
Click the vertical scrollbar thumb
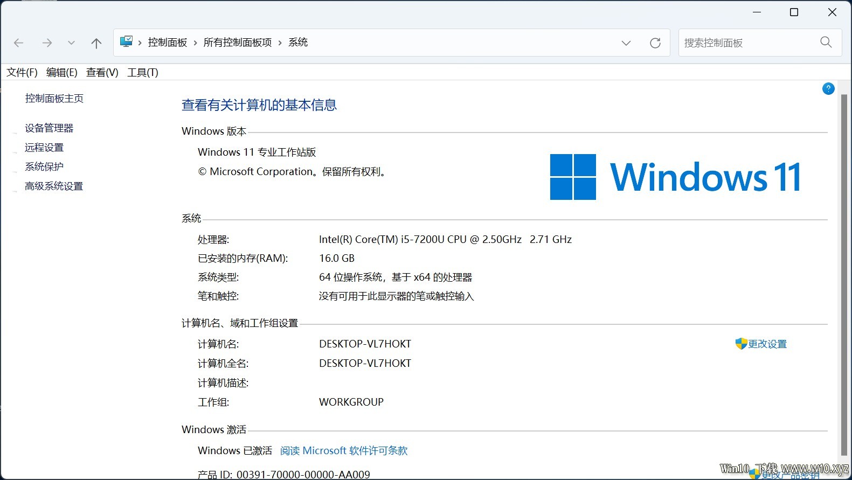click(844, 275)
